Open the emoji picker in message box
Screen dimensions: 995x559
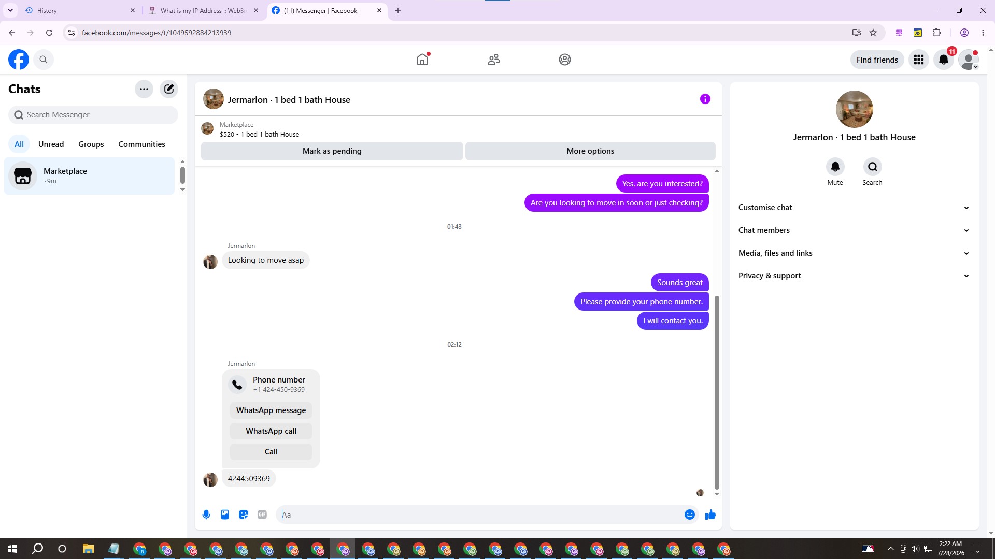tap(690, 514)
